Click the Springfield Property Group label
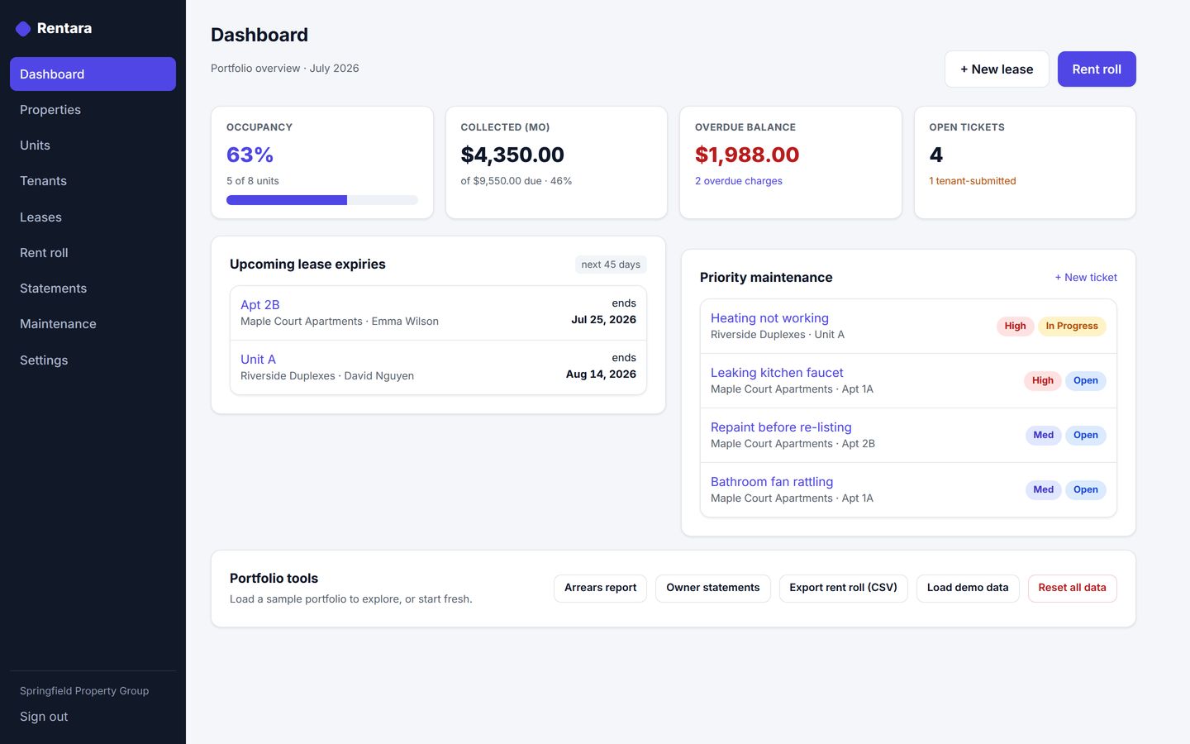The image size is (1190, 744). tap(84, 691)
